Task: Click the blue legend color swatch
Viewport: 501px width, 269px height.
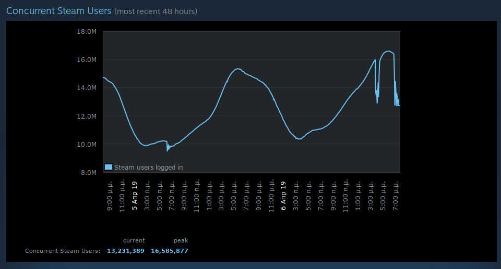Action: pyautogui.click(x=109, y=167)
